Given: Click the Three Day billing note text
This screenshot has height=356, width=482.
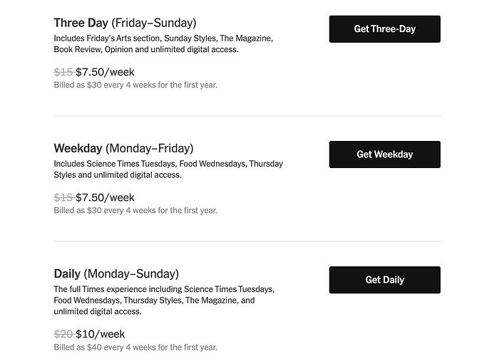Looking at the screenshot, I should coord(135,85).
